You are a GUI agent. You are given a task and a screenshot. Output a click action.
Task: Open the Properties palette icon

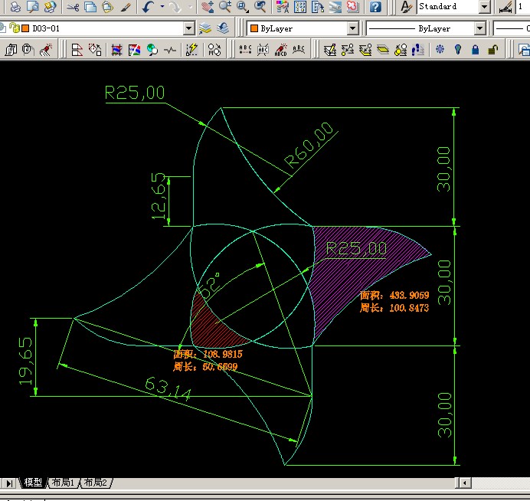283,7
